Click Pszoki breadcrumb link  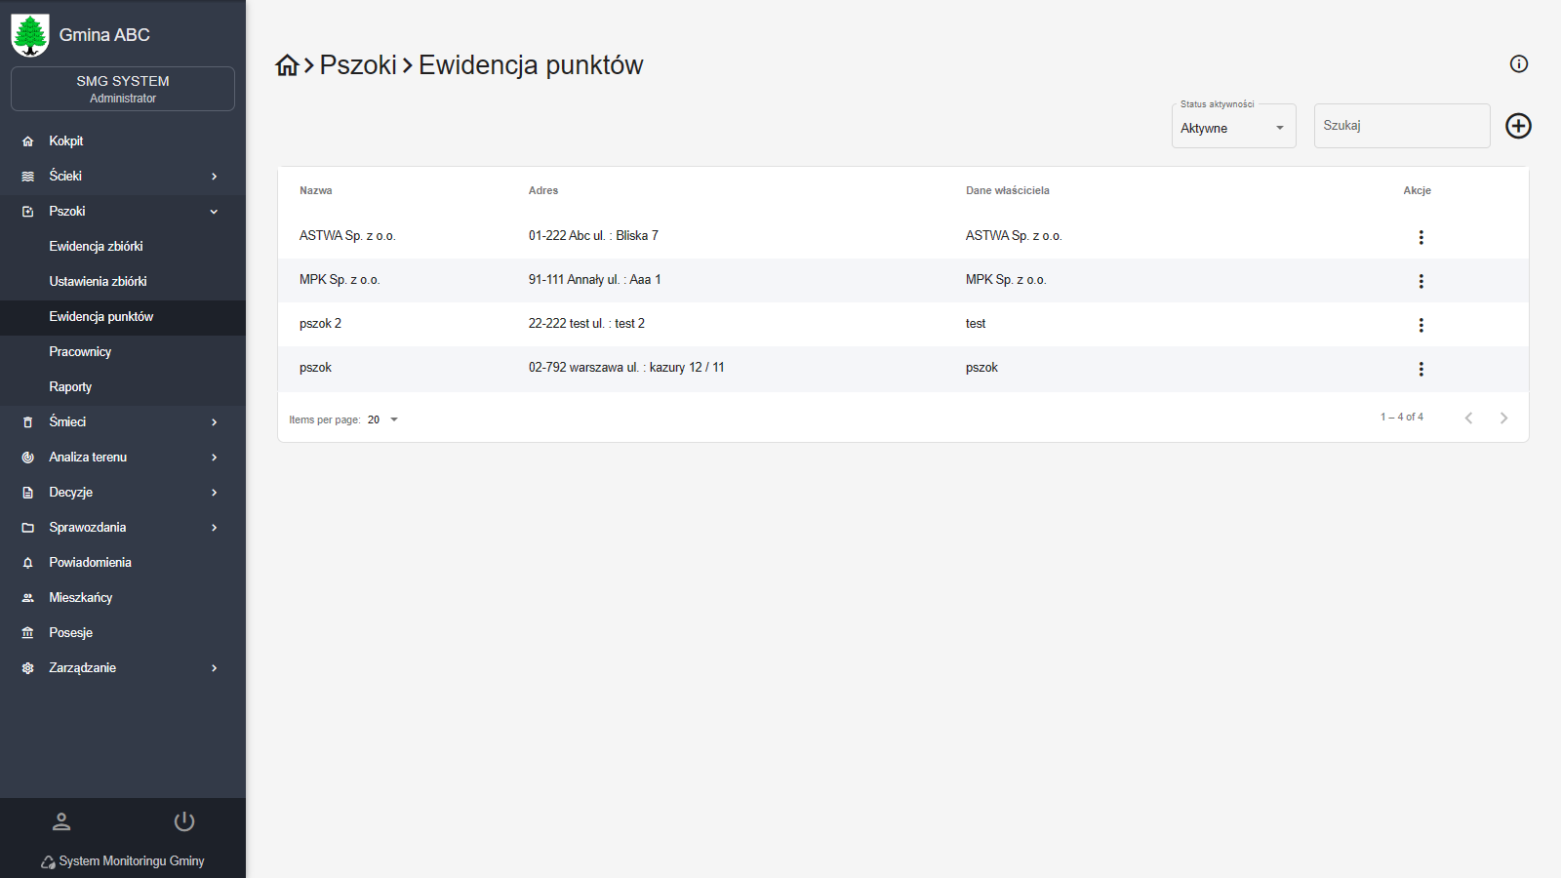pyautogui.click(x=358, y=65)
